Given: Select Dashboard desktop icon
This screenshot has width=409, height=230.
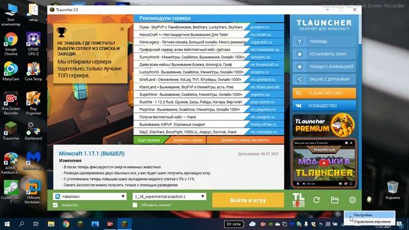Looking at the screenshot, I should pos(33,131).
